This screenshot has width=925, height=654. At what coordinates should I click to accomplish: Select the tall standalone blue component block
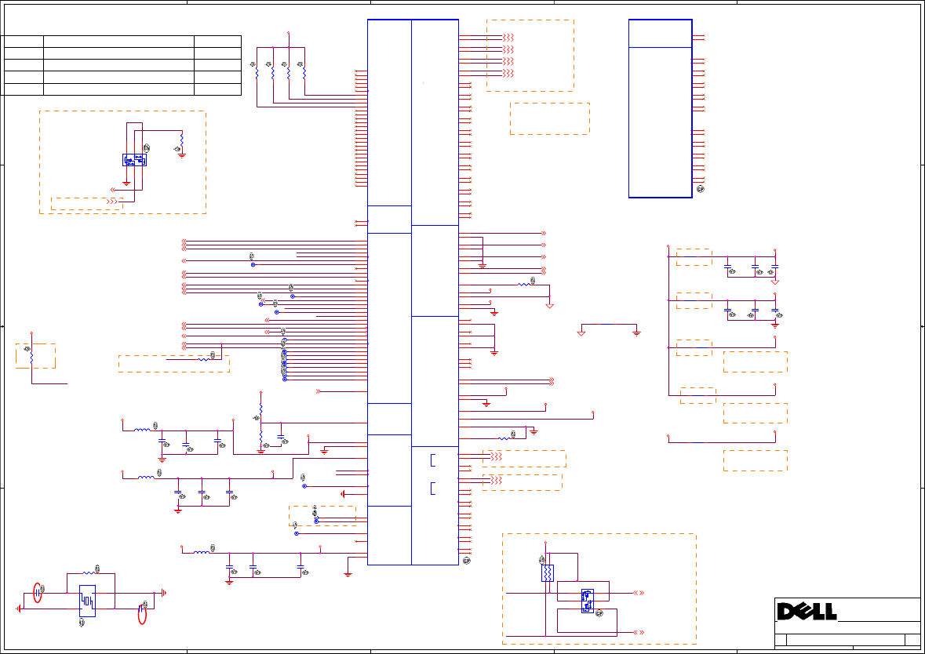click(660, 108)
